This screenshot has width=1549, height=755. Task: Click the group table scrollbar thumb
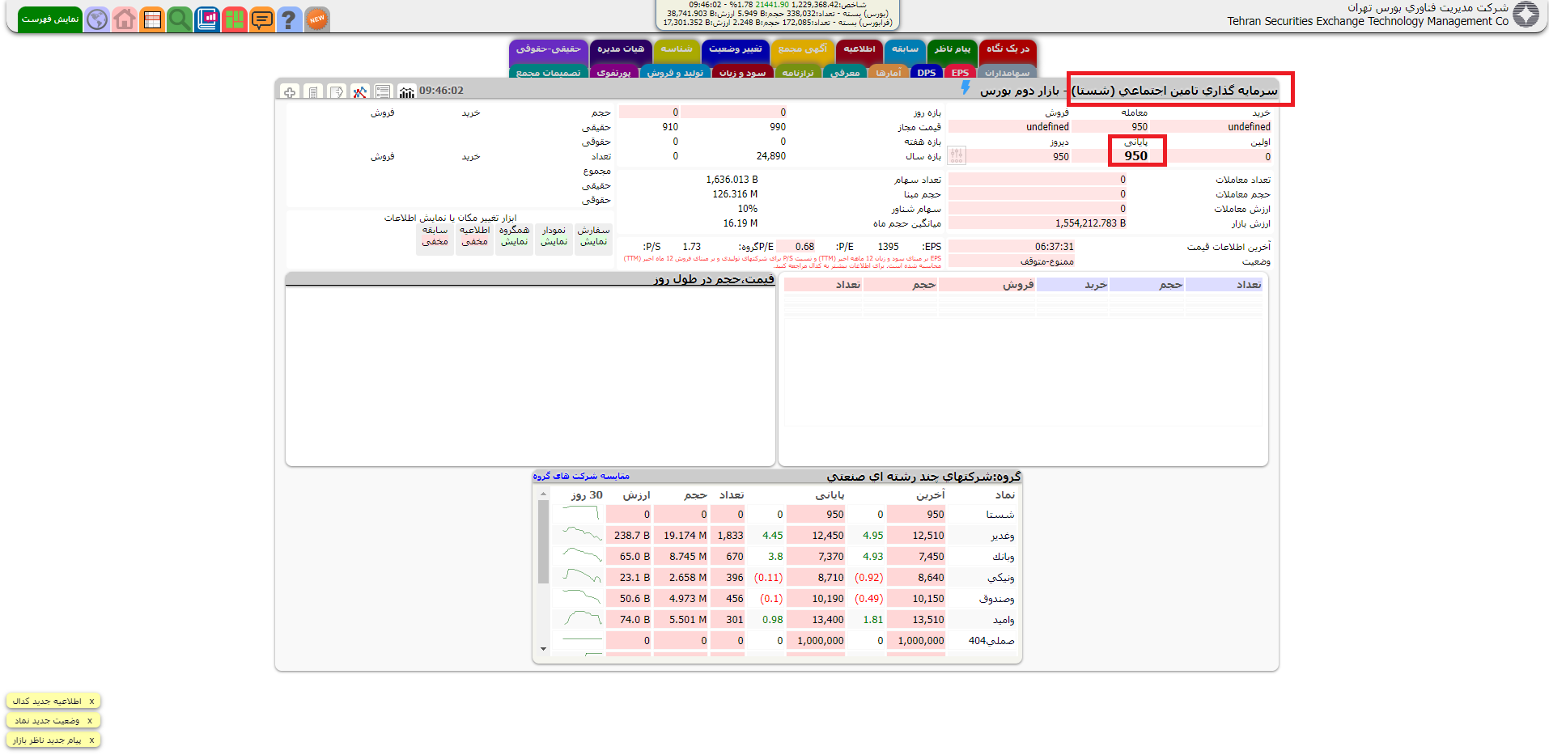pyautogui.click(x=543, y=541)
